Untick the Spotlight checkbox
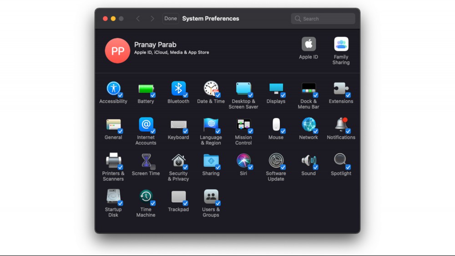Viewport: 455px width, 256px height. pyautogui.click(x=348, y=167)
